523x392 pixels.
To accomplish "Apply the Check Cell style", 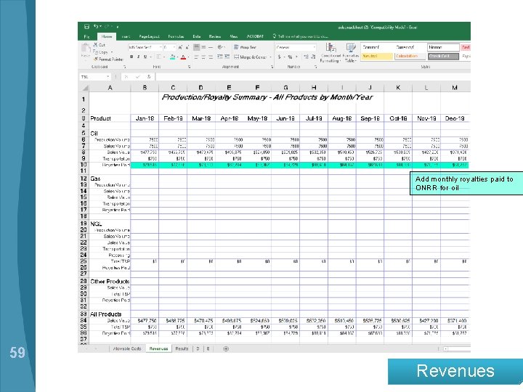I will coord(443,57).
